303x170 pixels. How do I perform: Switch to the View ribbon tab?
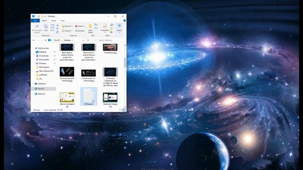tap(62, 21)
